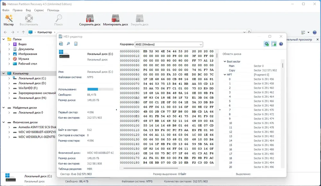Open the Правка menu
Viewport: 321px width, 186px height.
(x=17, y=10)
